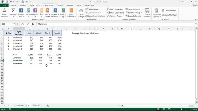Open Math & Trig functions

(x=63, y=13)
